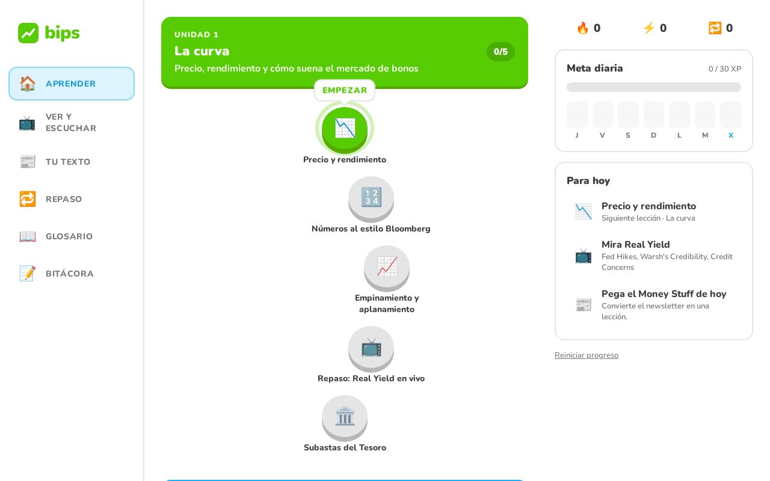
Task: Select the Empinamiento y aplanamiento node
Action: coord(387,268)
